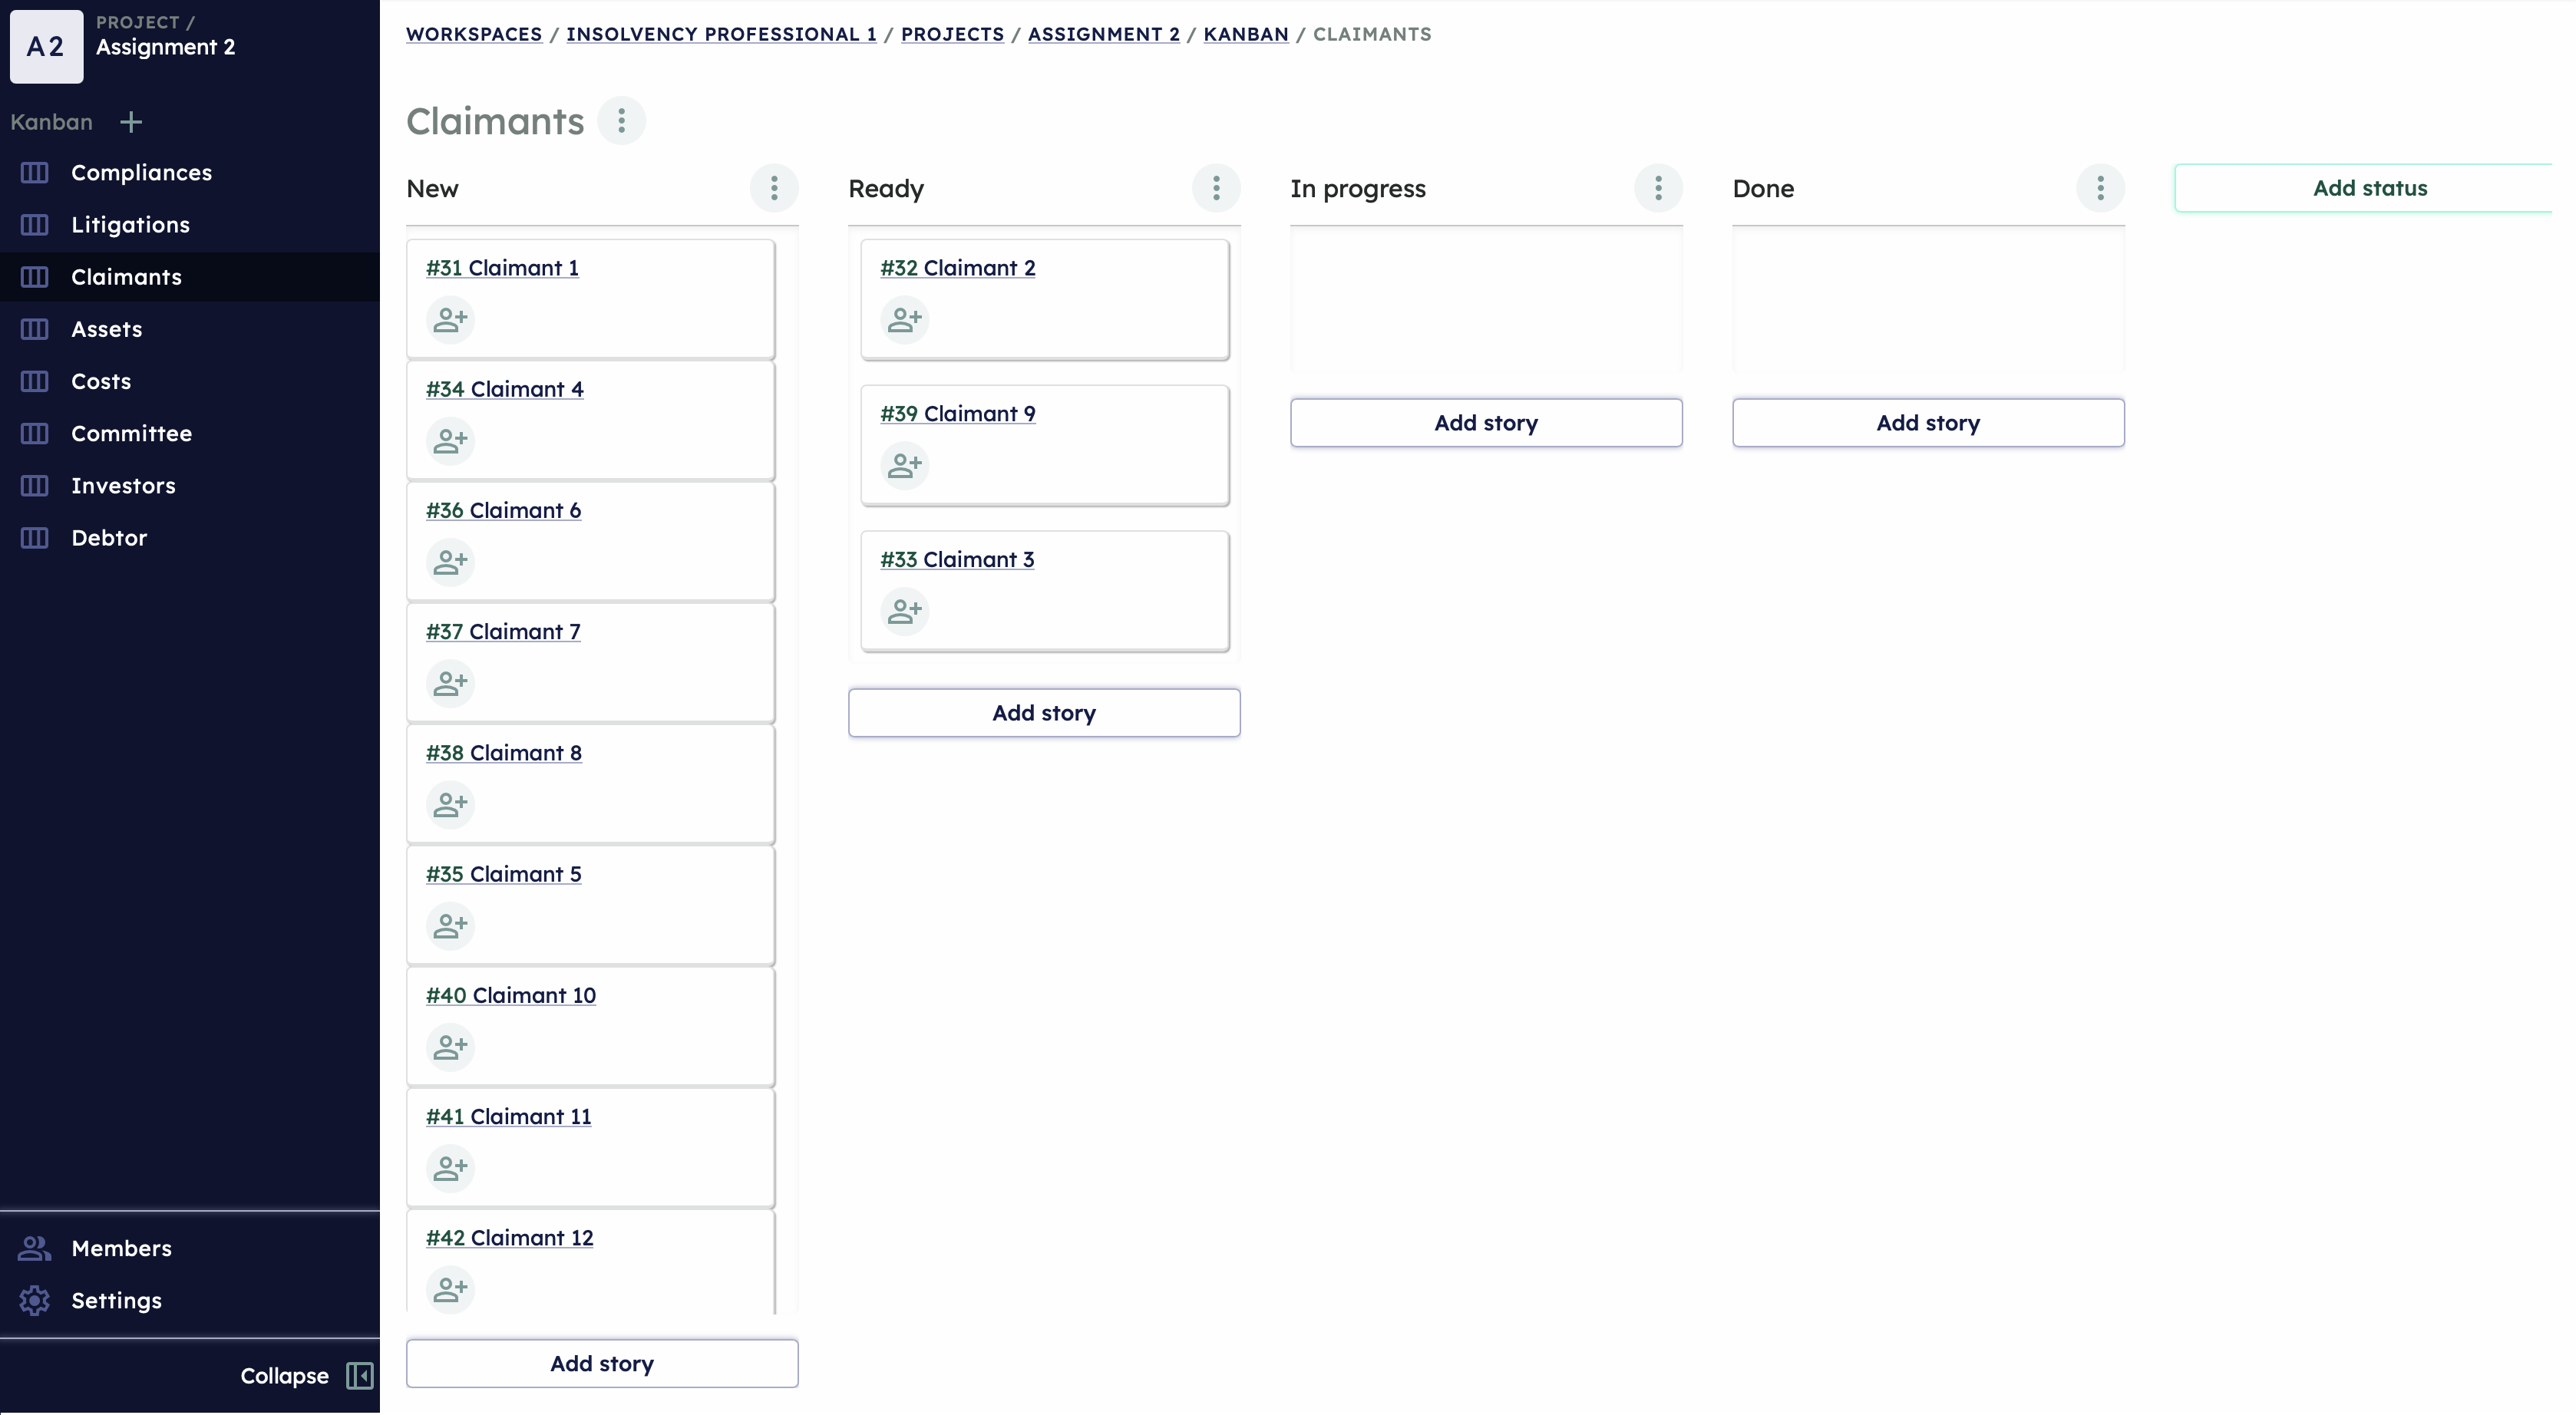
Task: Go to Assignment 2 breadcrumb link
Action: pyautogui.click(x=1103, y=34)
